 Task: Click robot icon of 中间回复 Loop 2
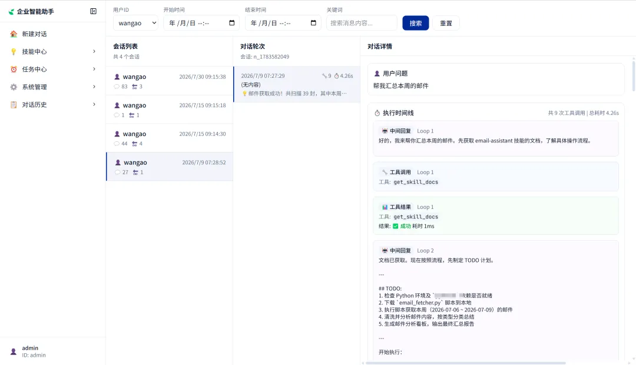pos(385,251)
